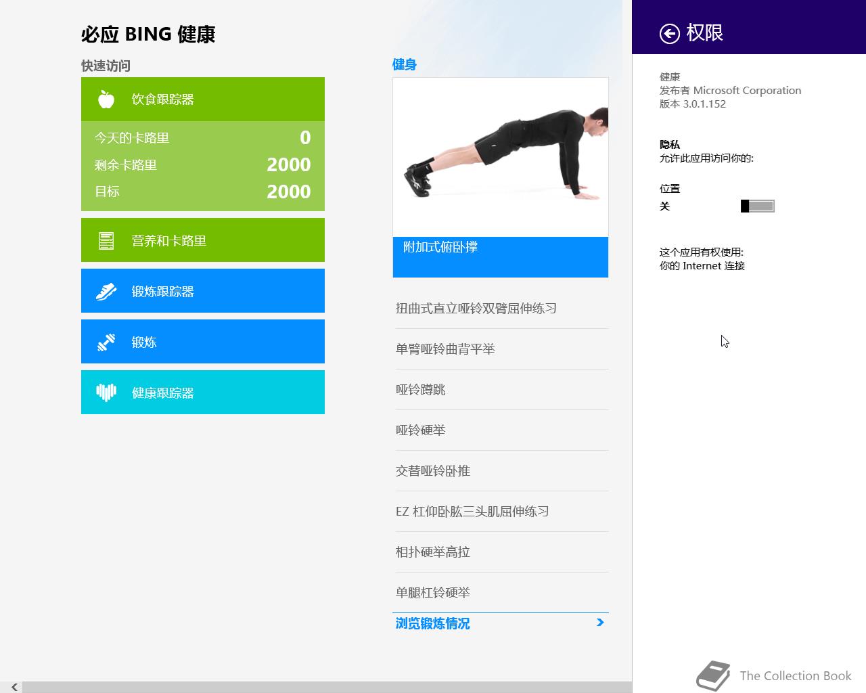The image size is (866, 693).
Task: Select 相扑硬举高拉 exercise
Action: [501, 552]
